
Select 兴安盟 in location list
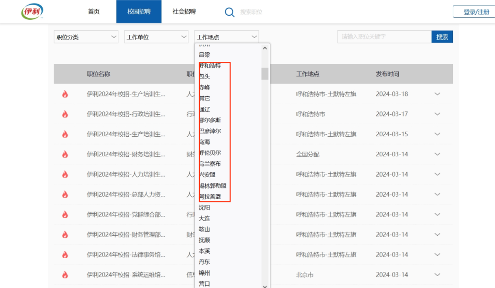[207, 175]
